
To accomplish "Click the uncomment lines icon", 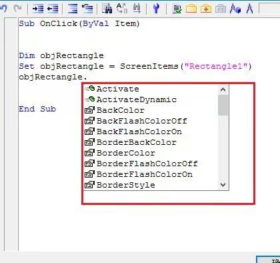I will pyautogui.click(x=87, y=9).
